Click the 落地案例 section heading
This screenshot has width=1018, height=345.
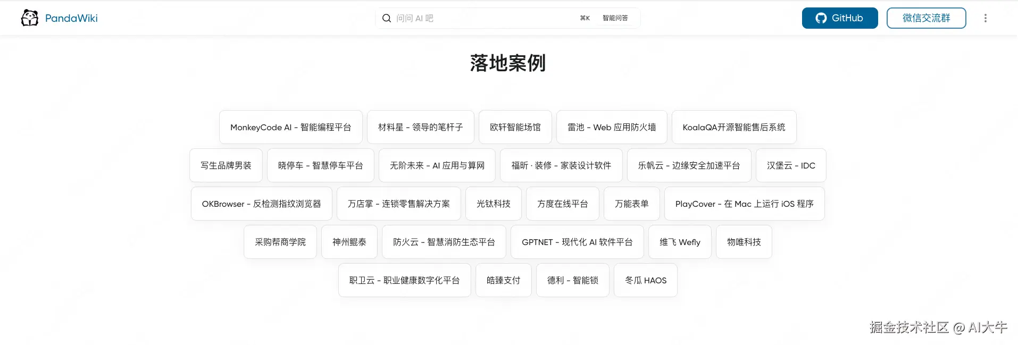pos(508,63)
